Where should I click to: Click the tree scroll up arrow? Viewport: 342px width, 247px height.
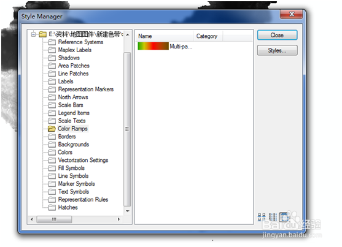pos(128,35)
